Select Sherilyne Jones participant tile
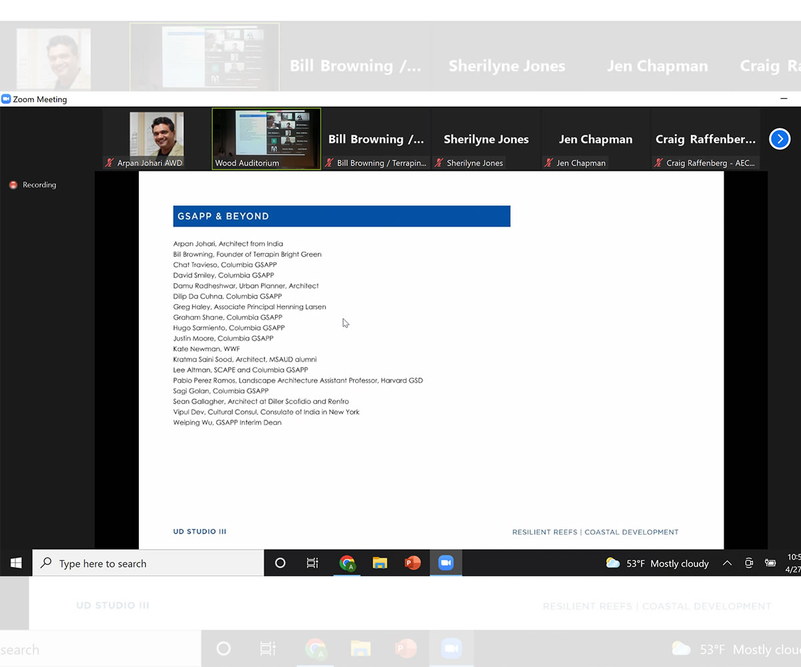 (x=486, y=139)
